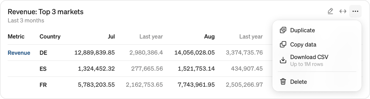The image size is (370, 99).
Task: Toggle the expand width arrows icon
Action: (343, 11)
